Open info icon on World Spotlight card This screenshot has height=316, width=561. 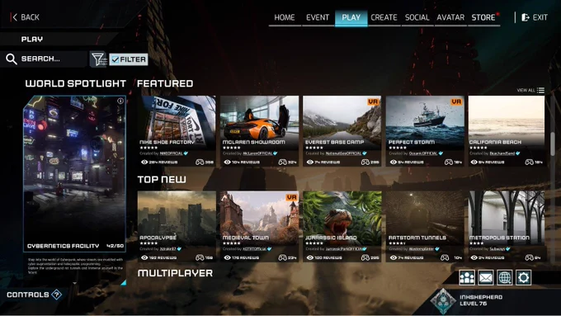pyautogui.click(x=120, y=101)
